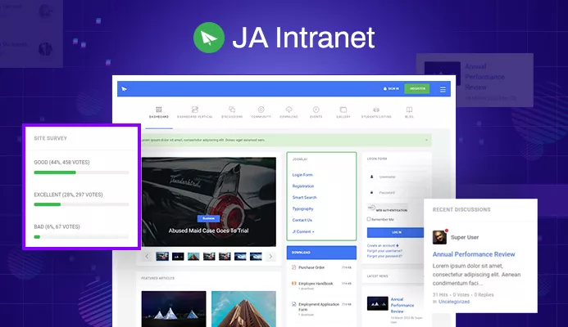The height and width of the screenshot is (327, 568).
Task: Open featured article with night tents image
Action: (x=174, y=309)
